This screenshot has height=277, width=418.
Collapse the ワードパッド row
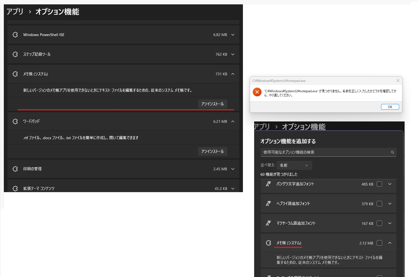pos(233,121)
